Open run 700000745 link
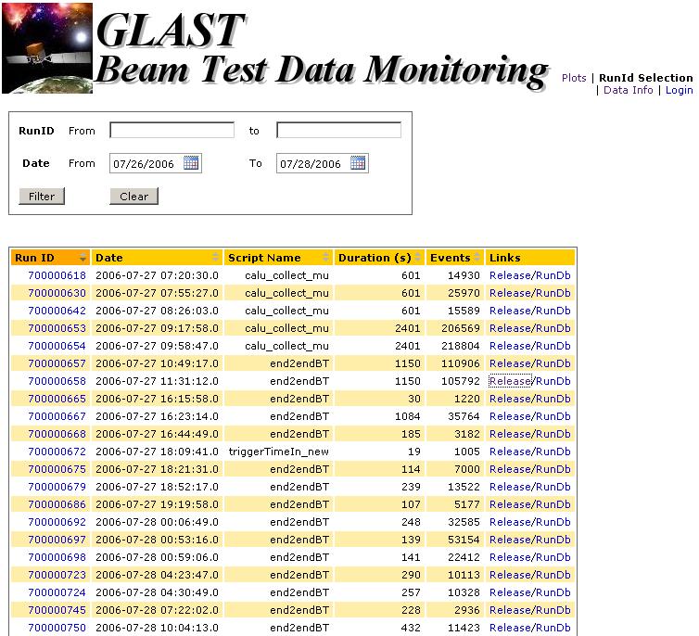 [57, 610]
